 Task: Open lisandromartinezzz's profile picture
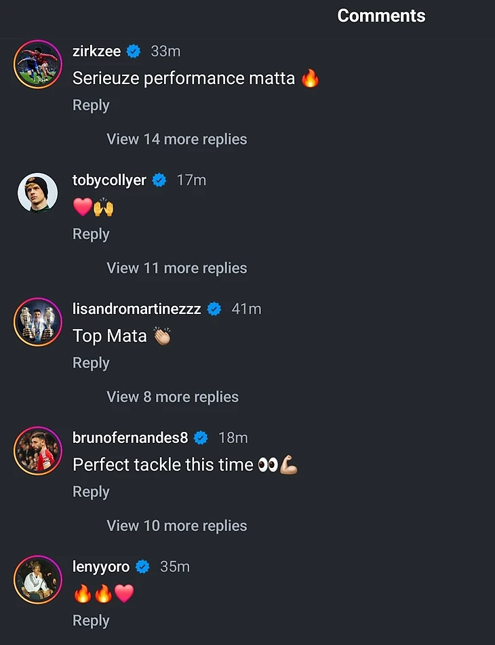pyautogui.click(x=38, y=322)
